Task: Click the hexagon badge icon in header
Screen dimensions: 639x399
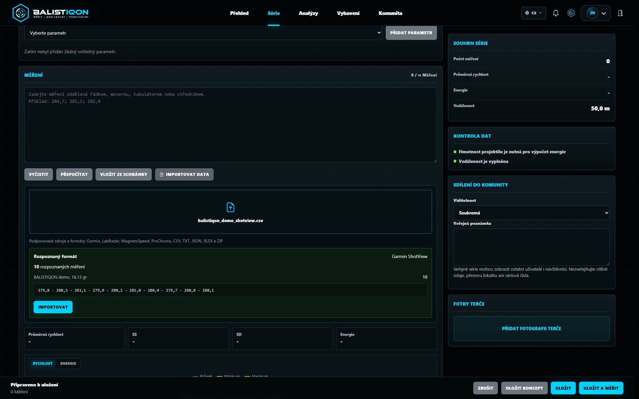Action: coord(571,13)
